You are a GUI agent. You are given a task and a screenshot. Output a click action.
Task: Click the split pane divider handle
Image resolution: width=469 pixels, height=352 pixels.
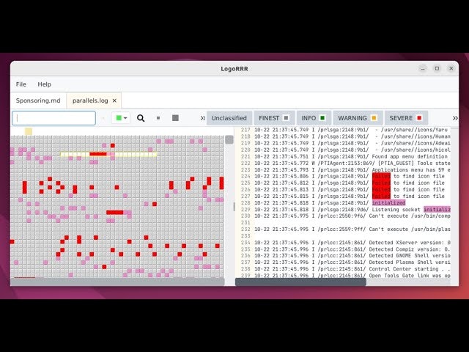click(x=234, y=207)
